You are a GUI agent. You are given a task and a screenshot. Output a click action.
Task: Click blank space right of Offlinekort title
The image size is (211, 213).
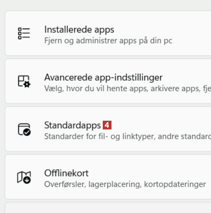click(150, 173)
